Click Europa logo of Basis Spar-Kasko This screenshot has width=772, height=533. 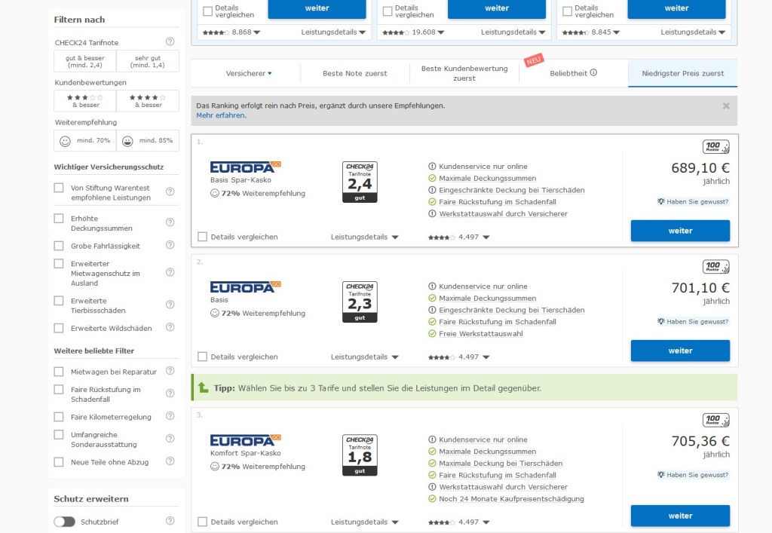coord(245,167)
